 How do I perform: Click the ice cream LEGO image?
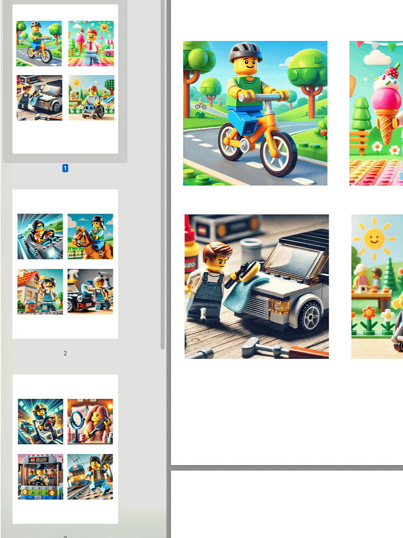pos(376,113)
